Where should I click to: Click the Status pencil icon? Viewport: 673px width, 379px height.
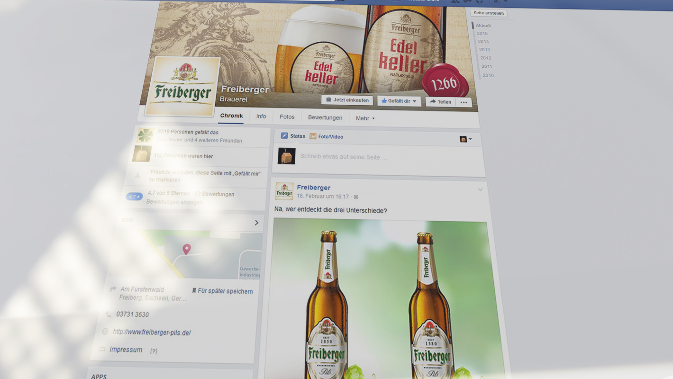click(x=284, y=135)
